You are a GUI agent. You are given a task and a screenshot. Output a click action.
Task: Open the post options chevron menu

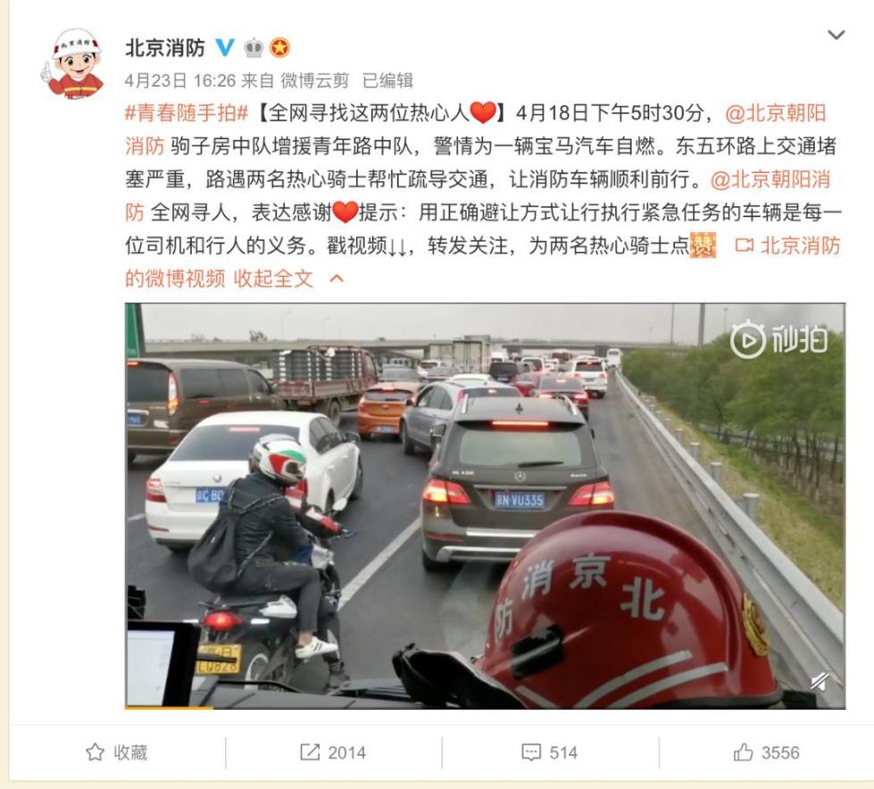coord(837,35)
